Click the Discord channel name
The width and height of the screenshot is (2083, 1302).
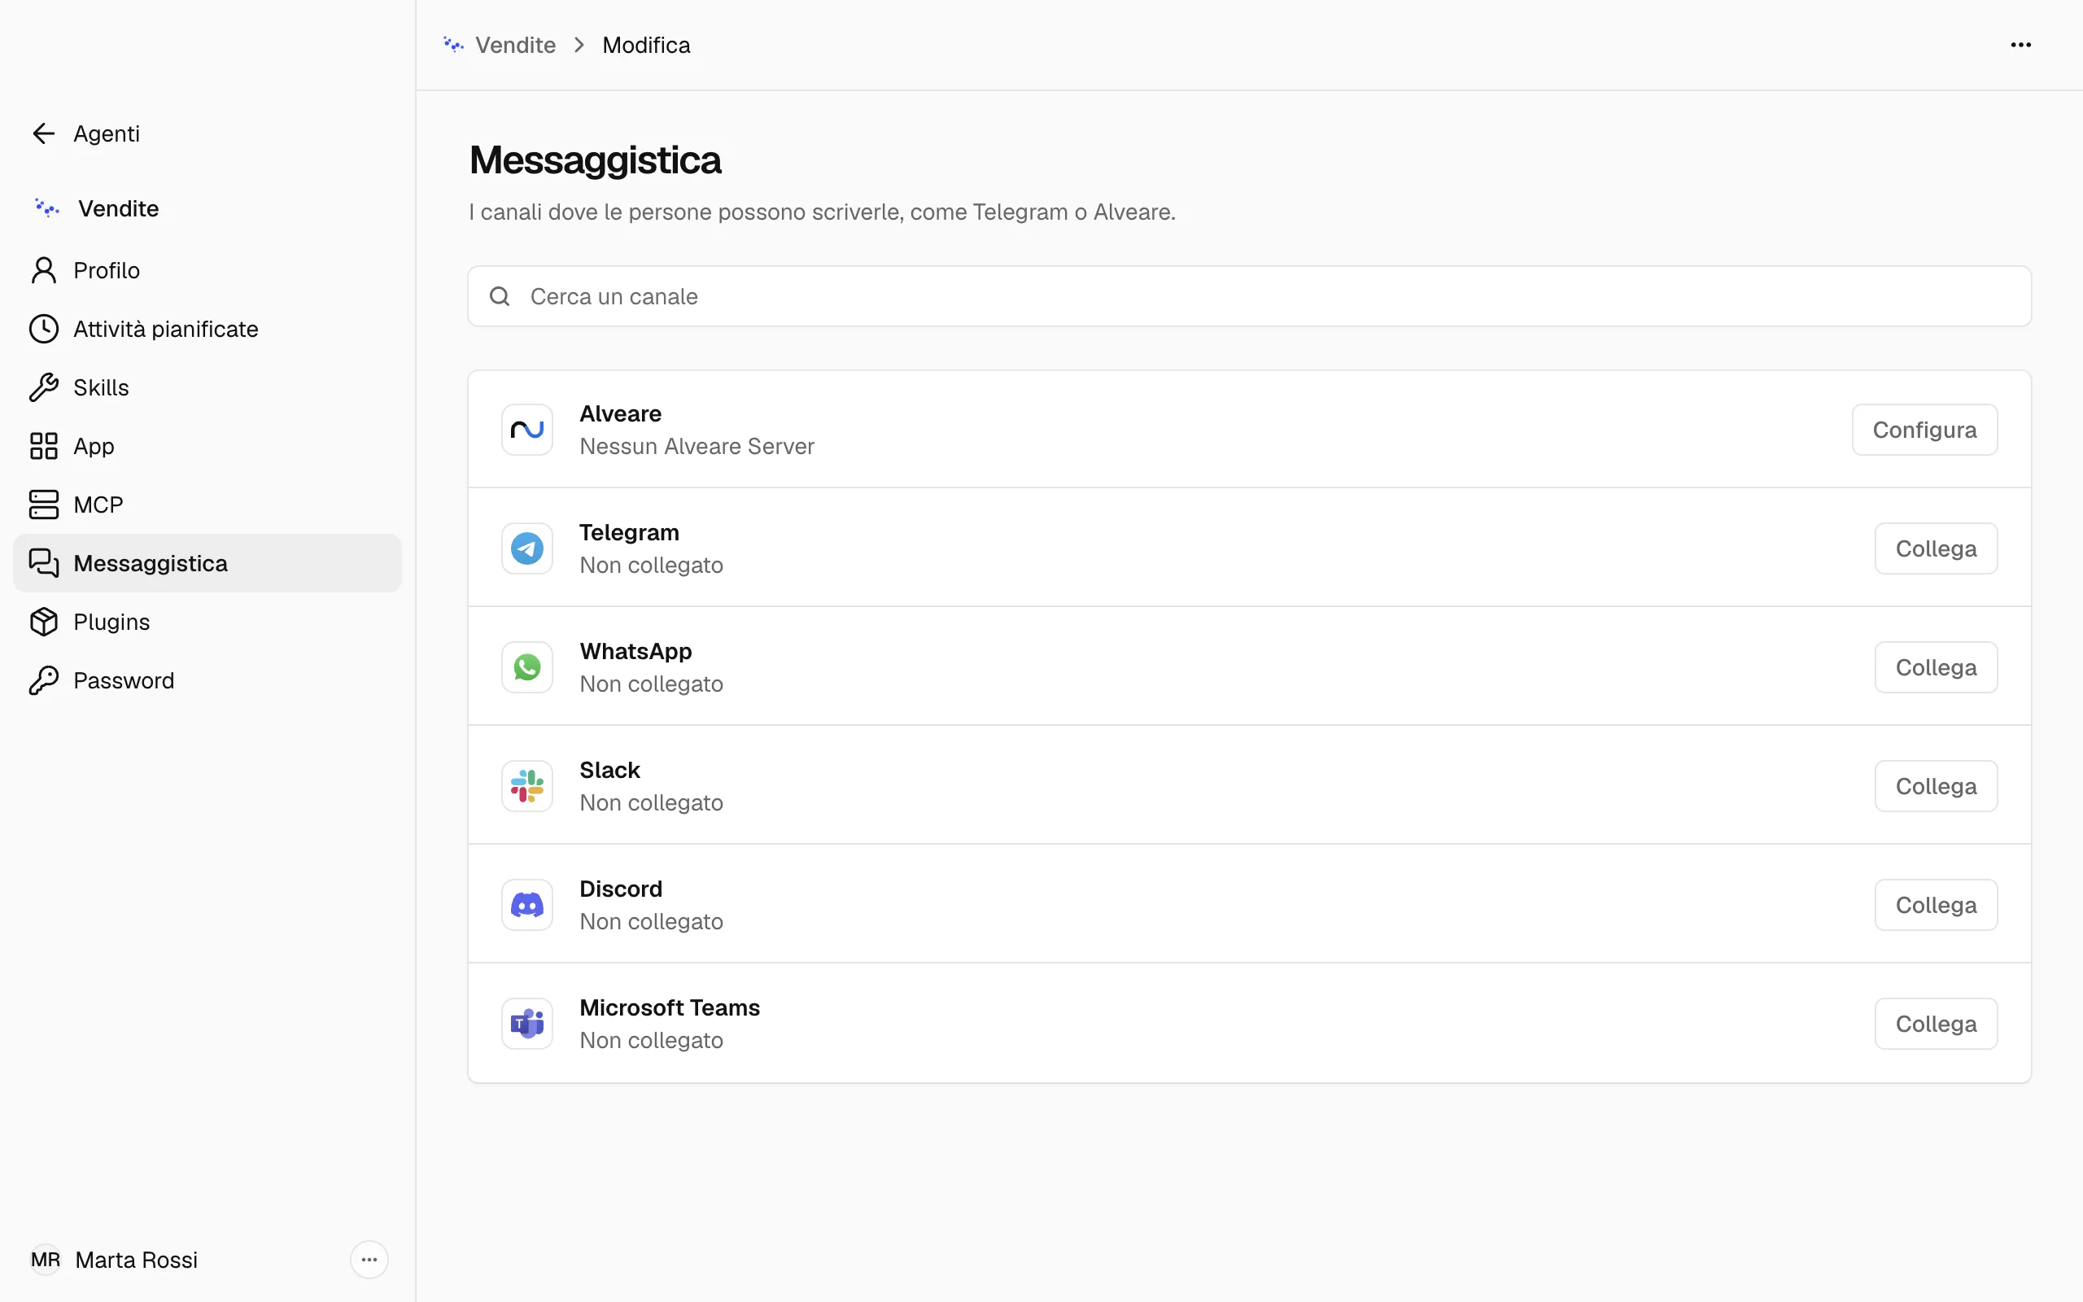pyautogui.click(x=621, y=889)
